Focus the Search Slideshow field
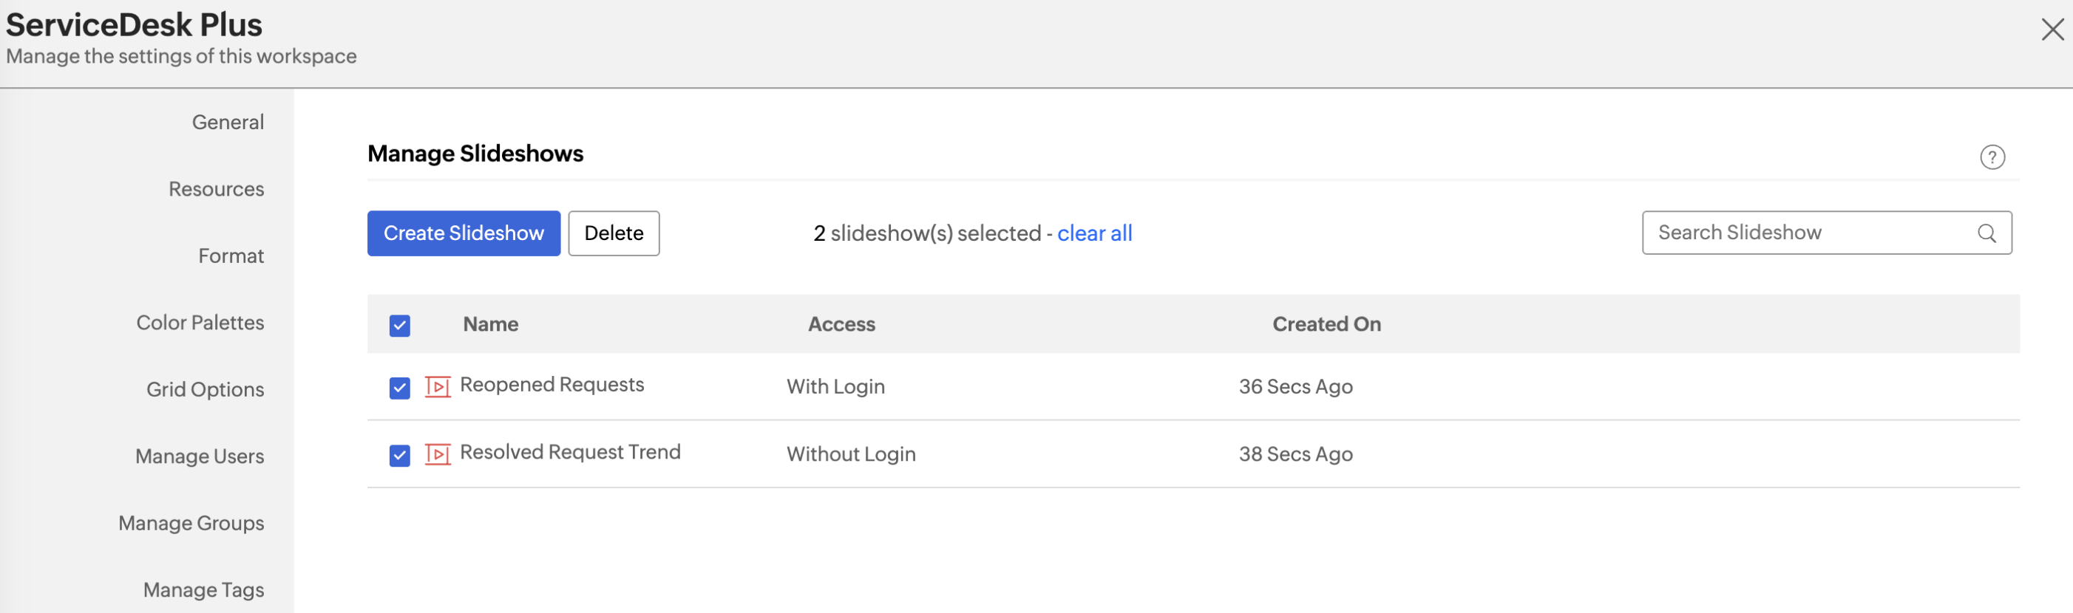 [x=1811, y=233]
